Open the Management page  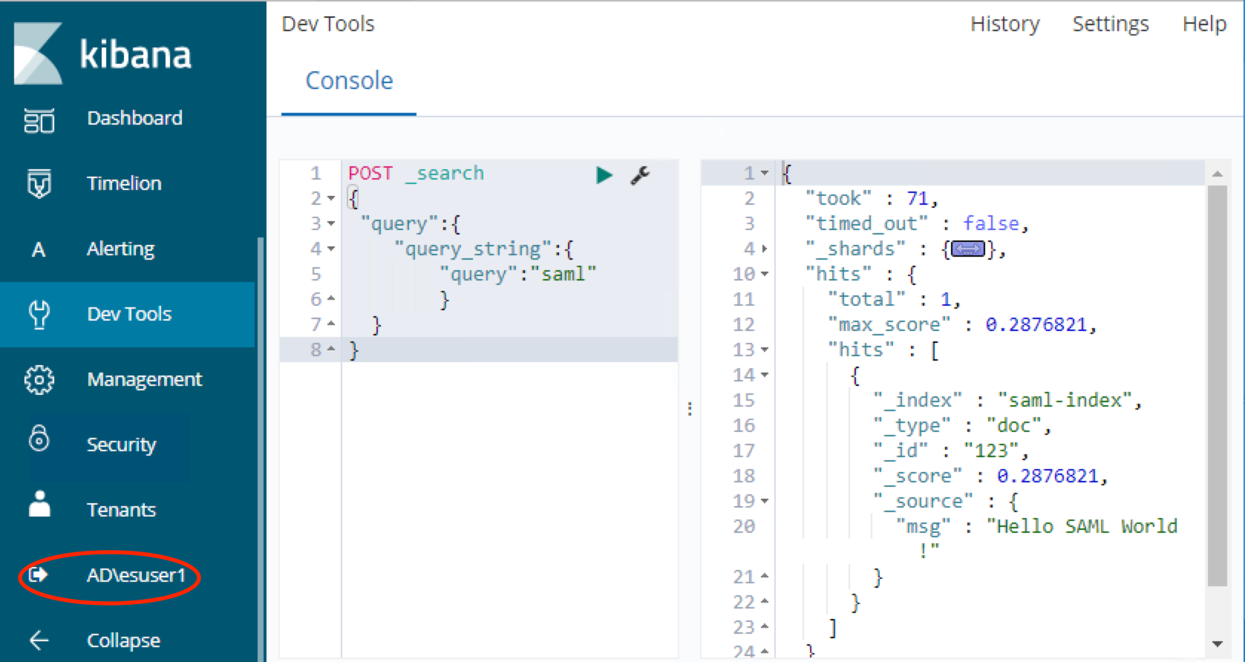[145, 380]
